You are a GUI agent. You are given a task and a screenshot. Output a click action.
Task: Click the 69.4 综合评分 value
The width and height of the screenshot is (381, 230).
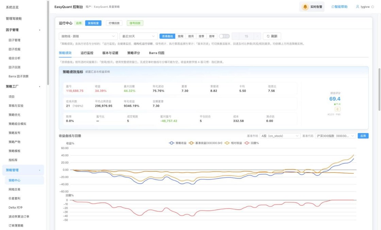coord(335,99)
